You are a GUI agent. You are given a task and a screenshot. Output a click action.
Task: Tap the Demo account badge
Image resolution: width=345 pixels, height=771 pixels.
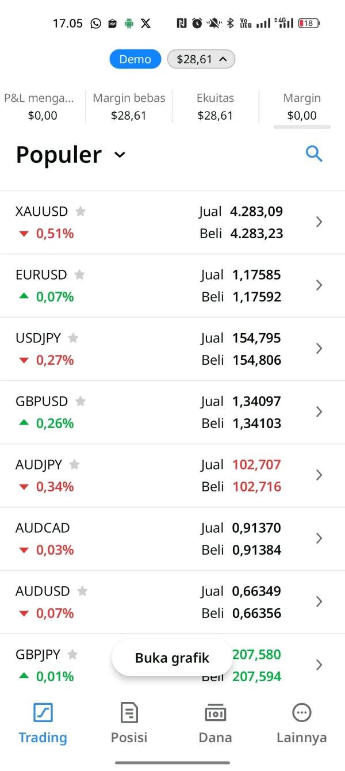point(135,59)
